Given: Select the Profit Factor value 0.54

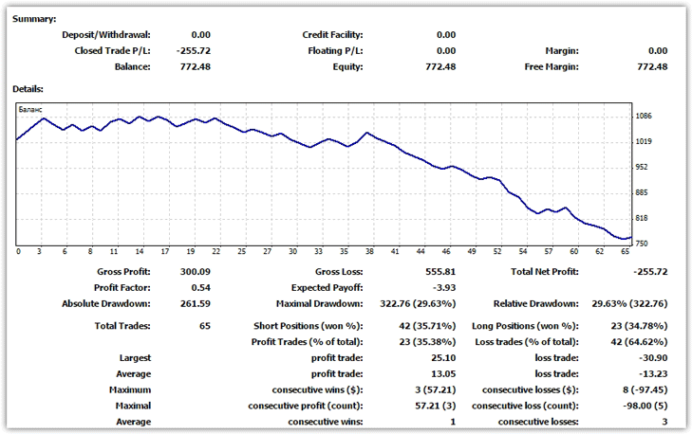Looking at the screenshot, I should pyautogui.click(x=199, y=288).
